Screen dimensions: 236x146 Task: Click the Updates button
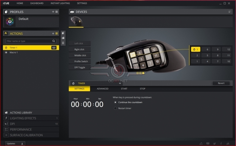pos(15,144)
